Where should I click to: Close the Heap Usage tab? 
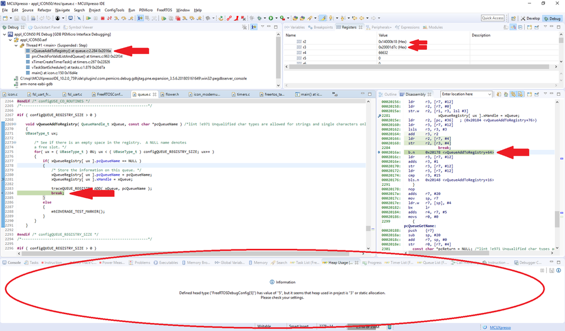tap(356, 262)
